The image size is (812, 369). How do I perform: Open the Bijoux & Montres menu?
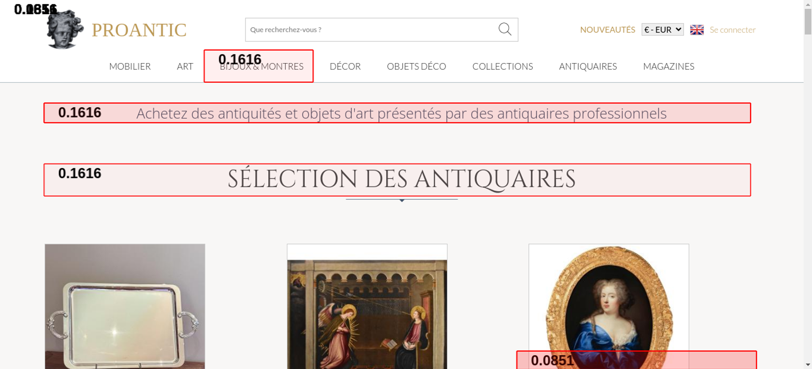pyautogui.click(x=261, y=66)
